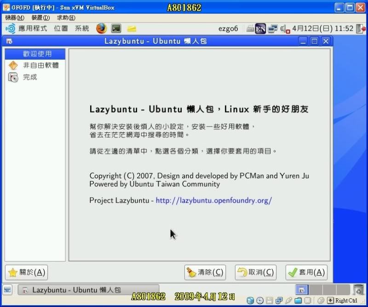Click the yellow folder launcher icon
Viewport: 368px width, 307px height.
(x=132, y=29)
